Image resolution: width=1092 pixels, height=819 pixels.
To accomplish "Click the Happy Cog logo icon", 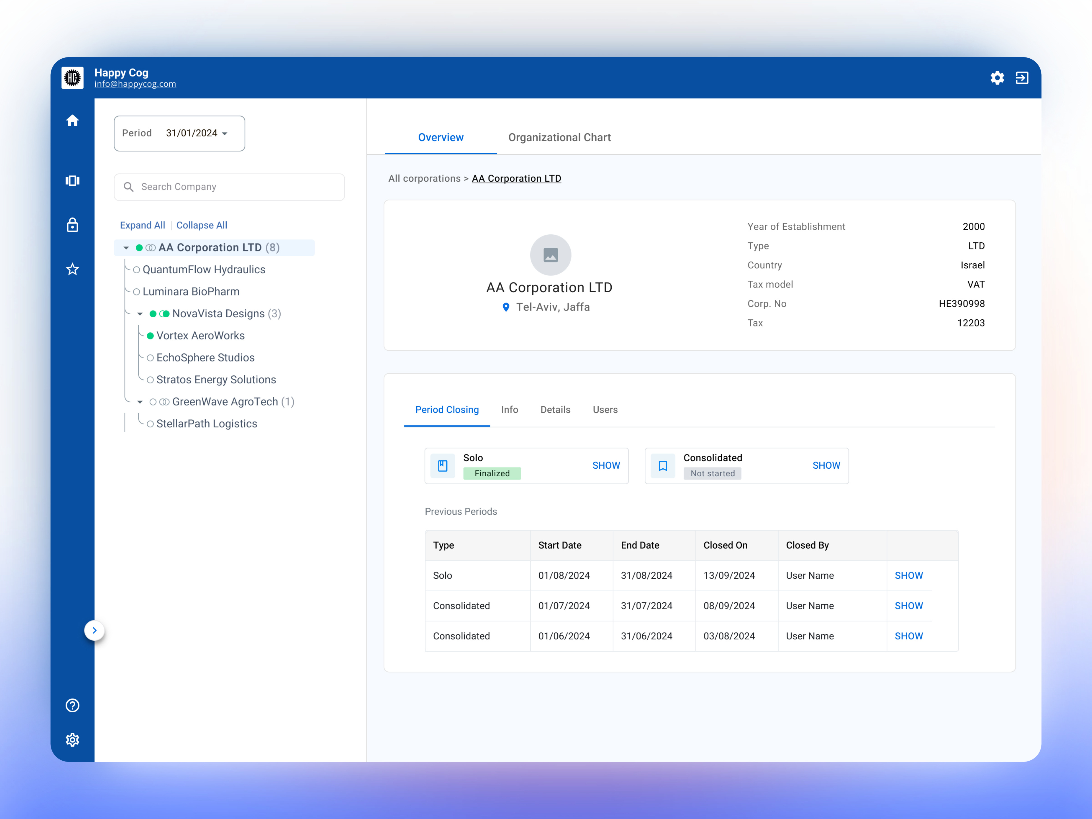I will pos(73,78).
